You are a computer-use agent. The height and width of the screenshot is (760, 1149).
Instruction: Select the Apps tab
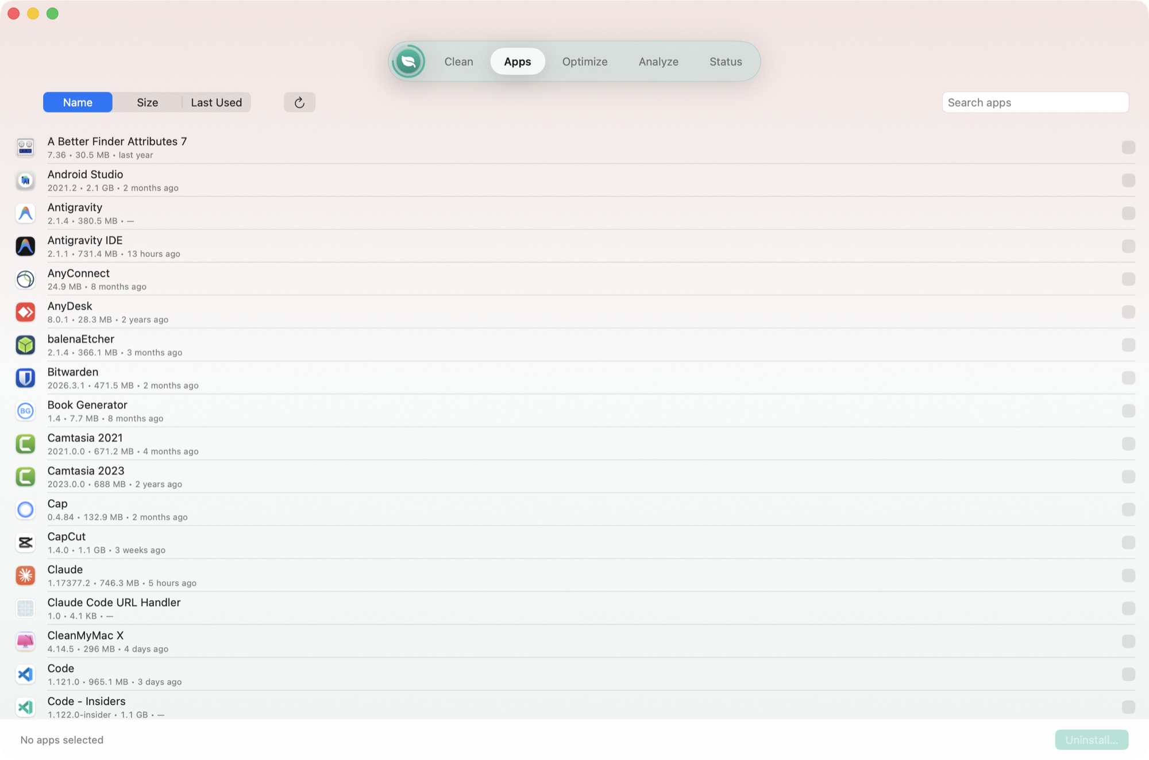tap(517, 61)
